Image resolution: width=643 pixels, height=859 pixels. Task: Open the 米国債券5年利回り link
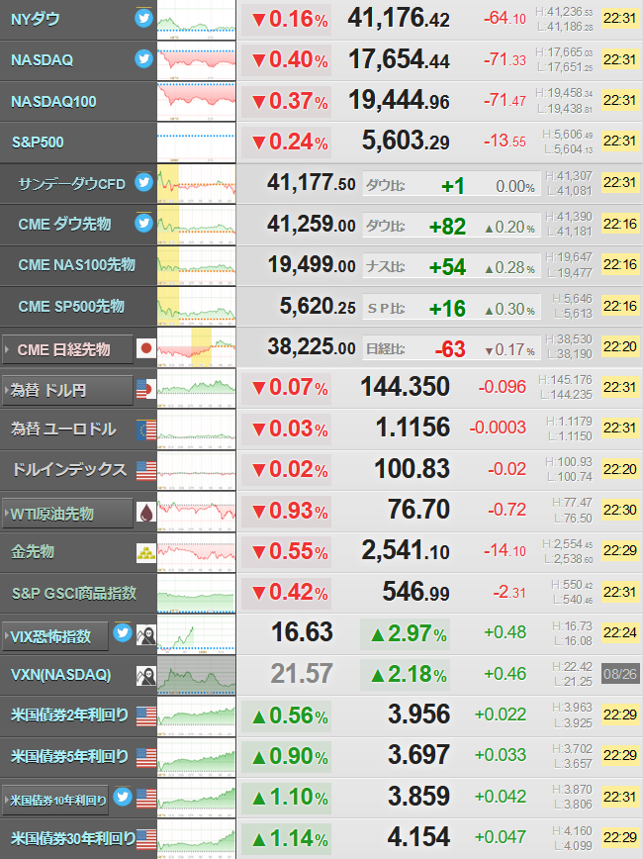tap(69, 756)
